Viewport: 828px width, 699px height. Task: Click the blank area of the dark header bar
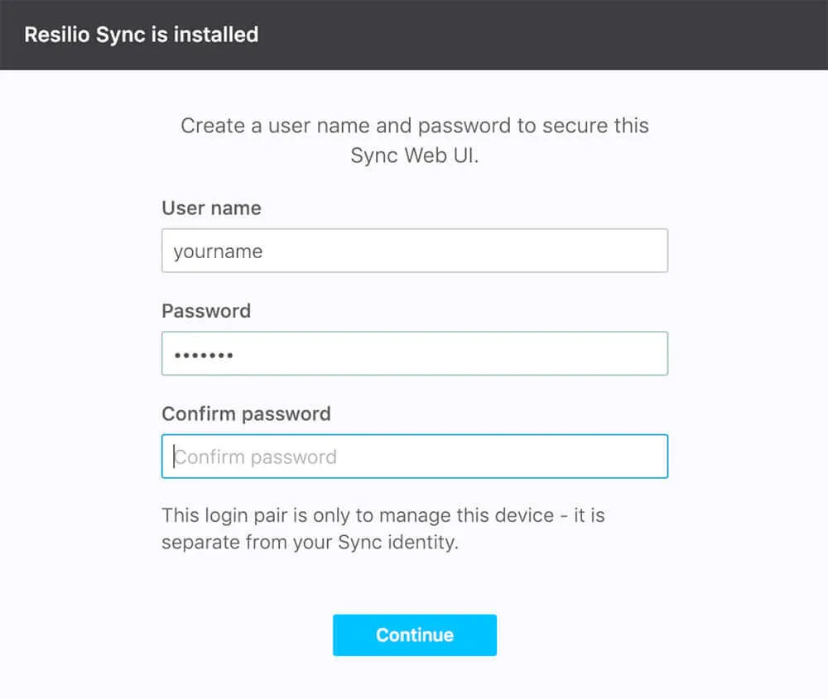click(x=544, y=35)
